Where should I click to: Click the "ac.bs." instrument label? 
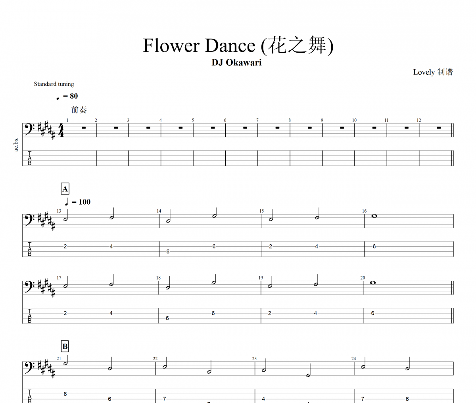coord(16,144)
